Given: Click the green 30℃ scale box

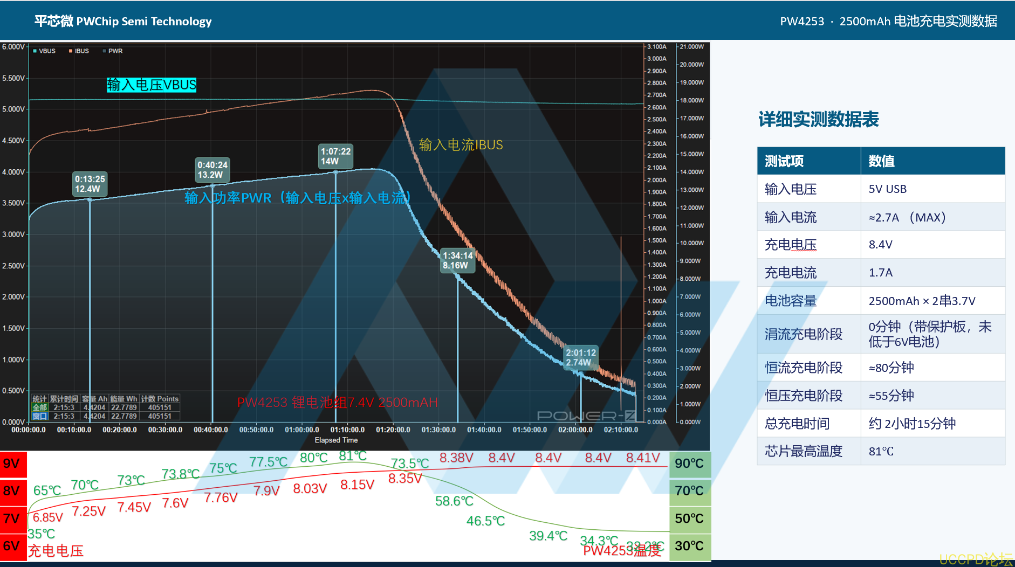Looking at the screenshot, I should coord(690,547).
